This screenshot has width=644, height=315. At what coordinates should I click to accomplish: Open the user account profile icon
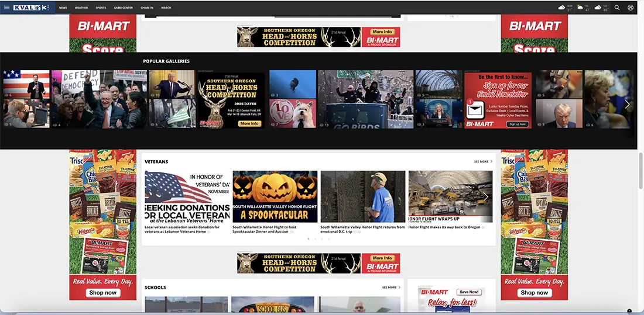(631, 8)
